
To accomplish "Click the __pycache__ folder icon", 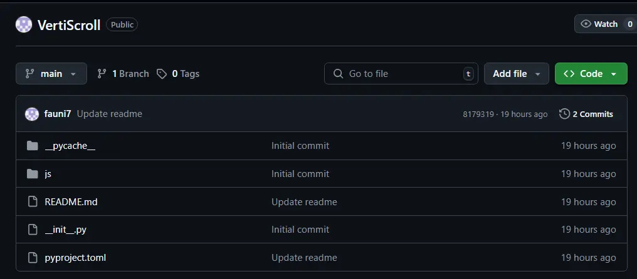I will point(33,146).
